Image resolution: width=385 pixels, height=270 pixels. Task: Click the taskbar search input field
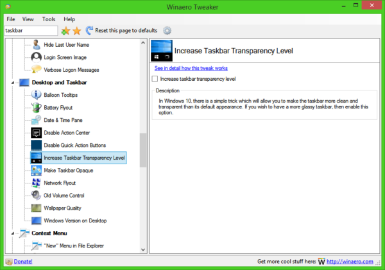point(31,31)
